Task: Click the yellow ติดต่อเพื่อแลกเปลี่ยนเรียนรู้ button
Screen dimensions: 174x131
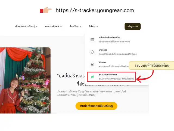Action: tap(97, 106)
